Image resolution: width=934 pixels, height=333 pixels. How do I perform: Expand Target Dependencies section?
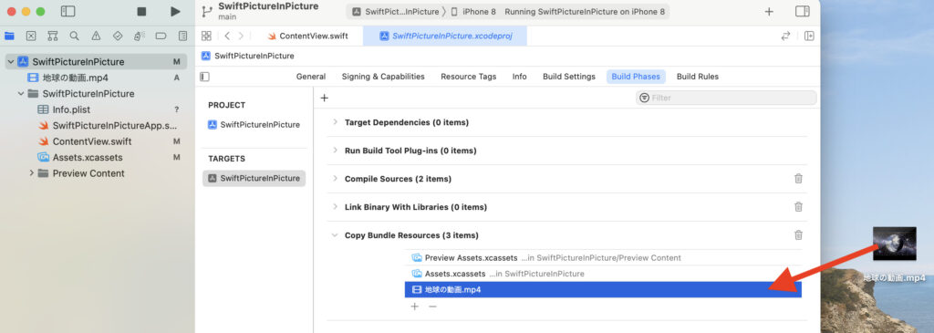pyautogui.click(x=335, y=122)
